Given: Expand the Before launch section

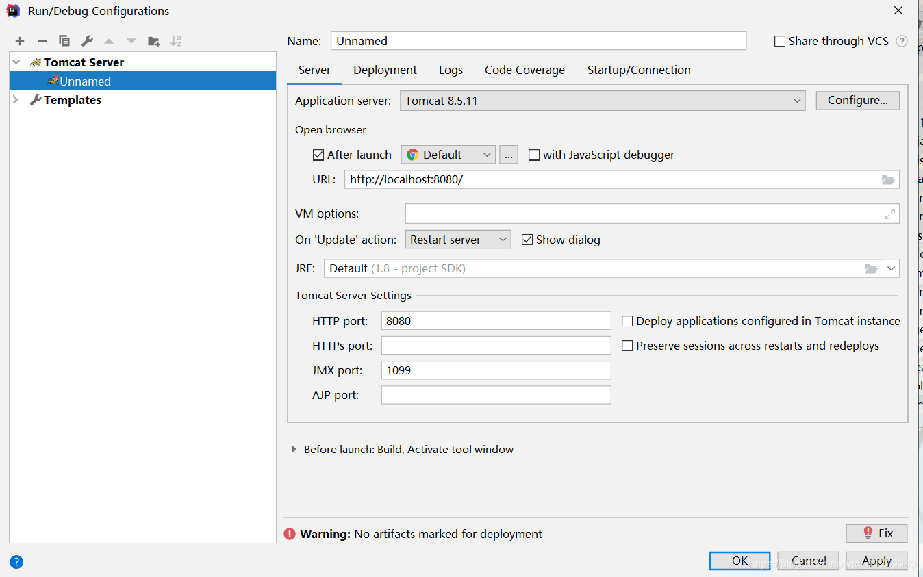Looking at the screenshot, I should [294, 449].
